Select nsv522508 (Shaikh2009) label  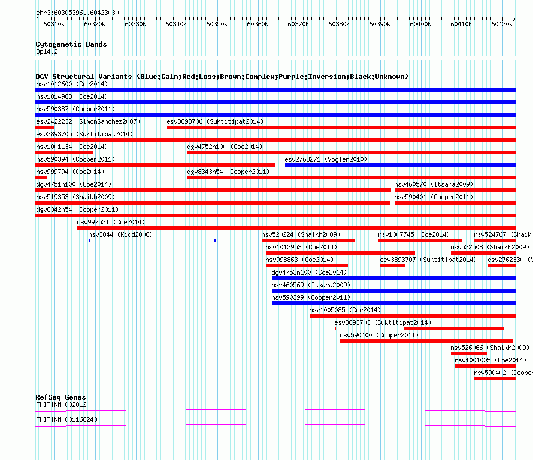pyautogui.click(x=490, y=247)
